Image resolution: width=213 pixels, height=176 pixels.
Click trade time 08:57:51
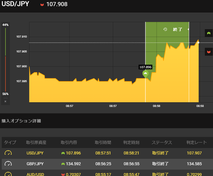click(103, 153)
